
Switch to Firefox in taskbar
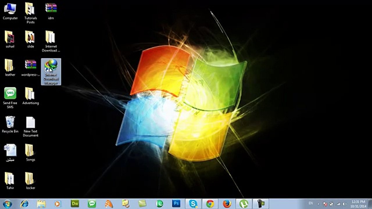(227, 204)
